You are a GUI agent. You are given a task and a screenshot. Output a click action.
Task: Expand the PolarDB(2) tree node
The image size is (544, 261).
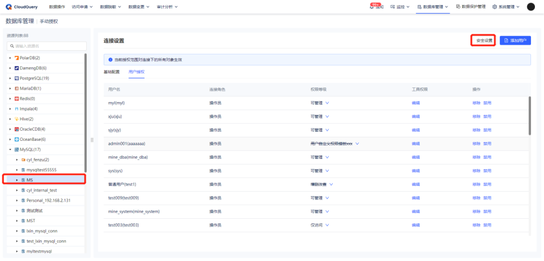click(x=11, y=58)
